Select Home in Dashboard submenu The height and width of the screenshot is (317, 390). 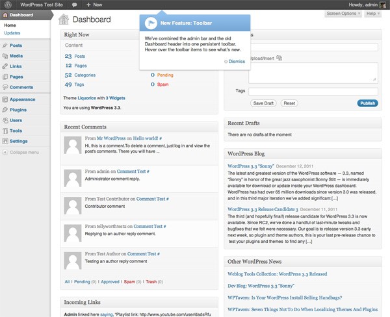coord(10,25)
